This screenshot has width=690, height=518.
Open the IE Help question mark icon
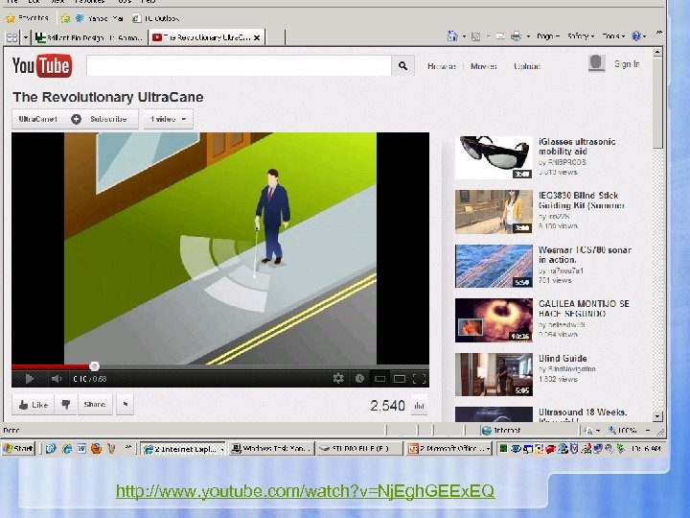click(x=636, y=36)
